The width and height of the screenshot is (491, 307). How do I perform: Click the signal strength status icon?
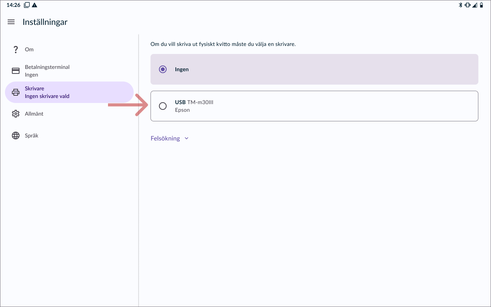pyautogui.click(x=475, y=5)
